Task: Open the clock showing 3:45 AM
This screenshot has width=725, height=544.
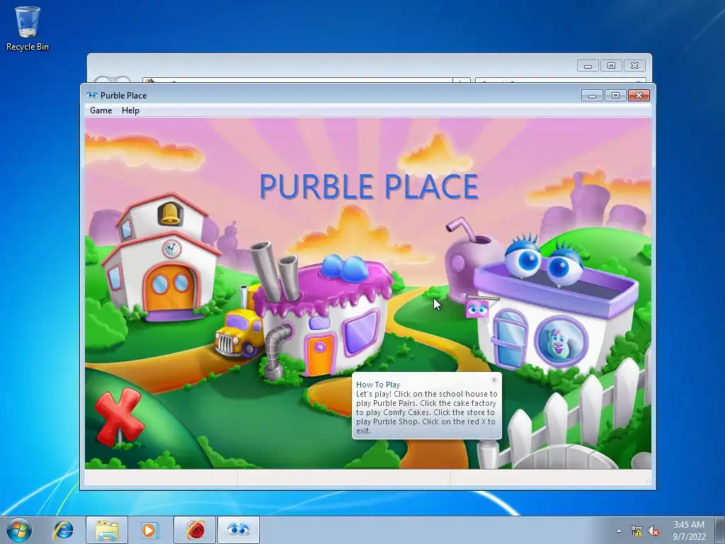Action: tap(689, 531)
